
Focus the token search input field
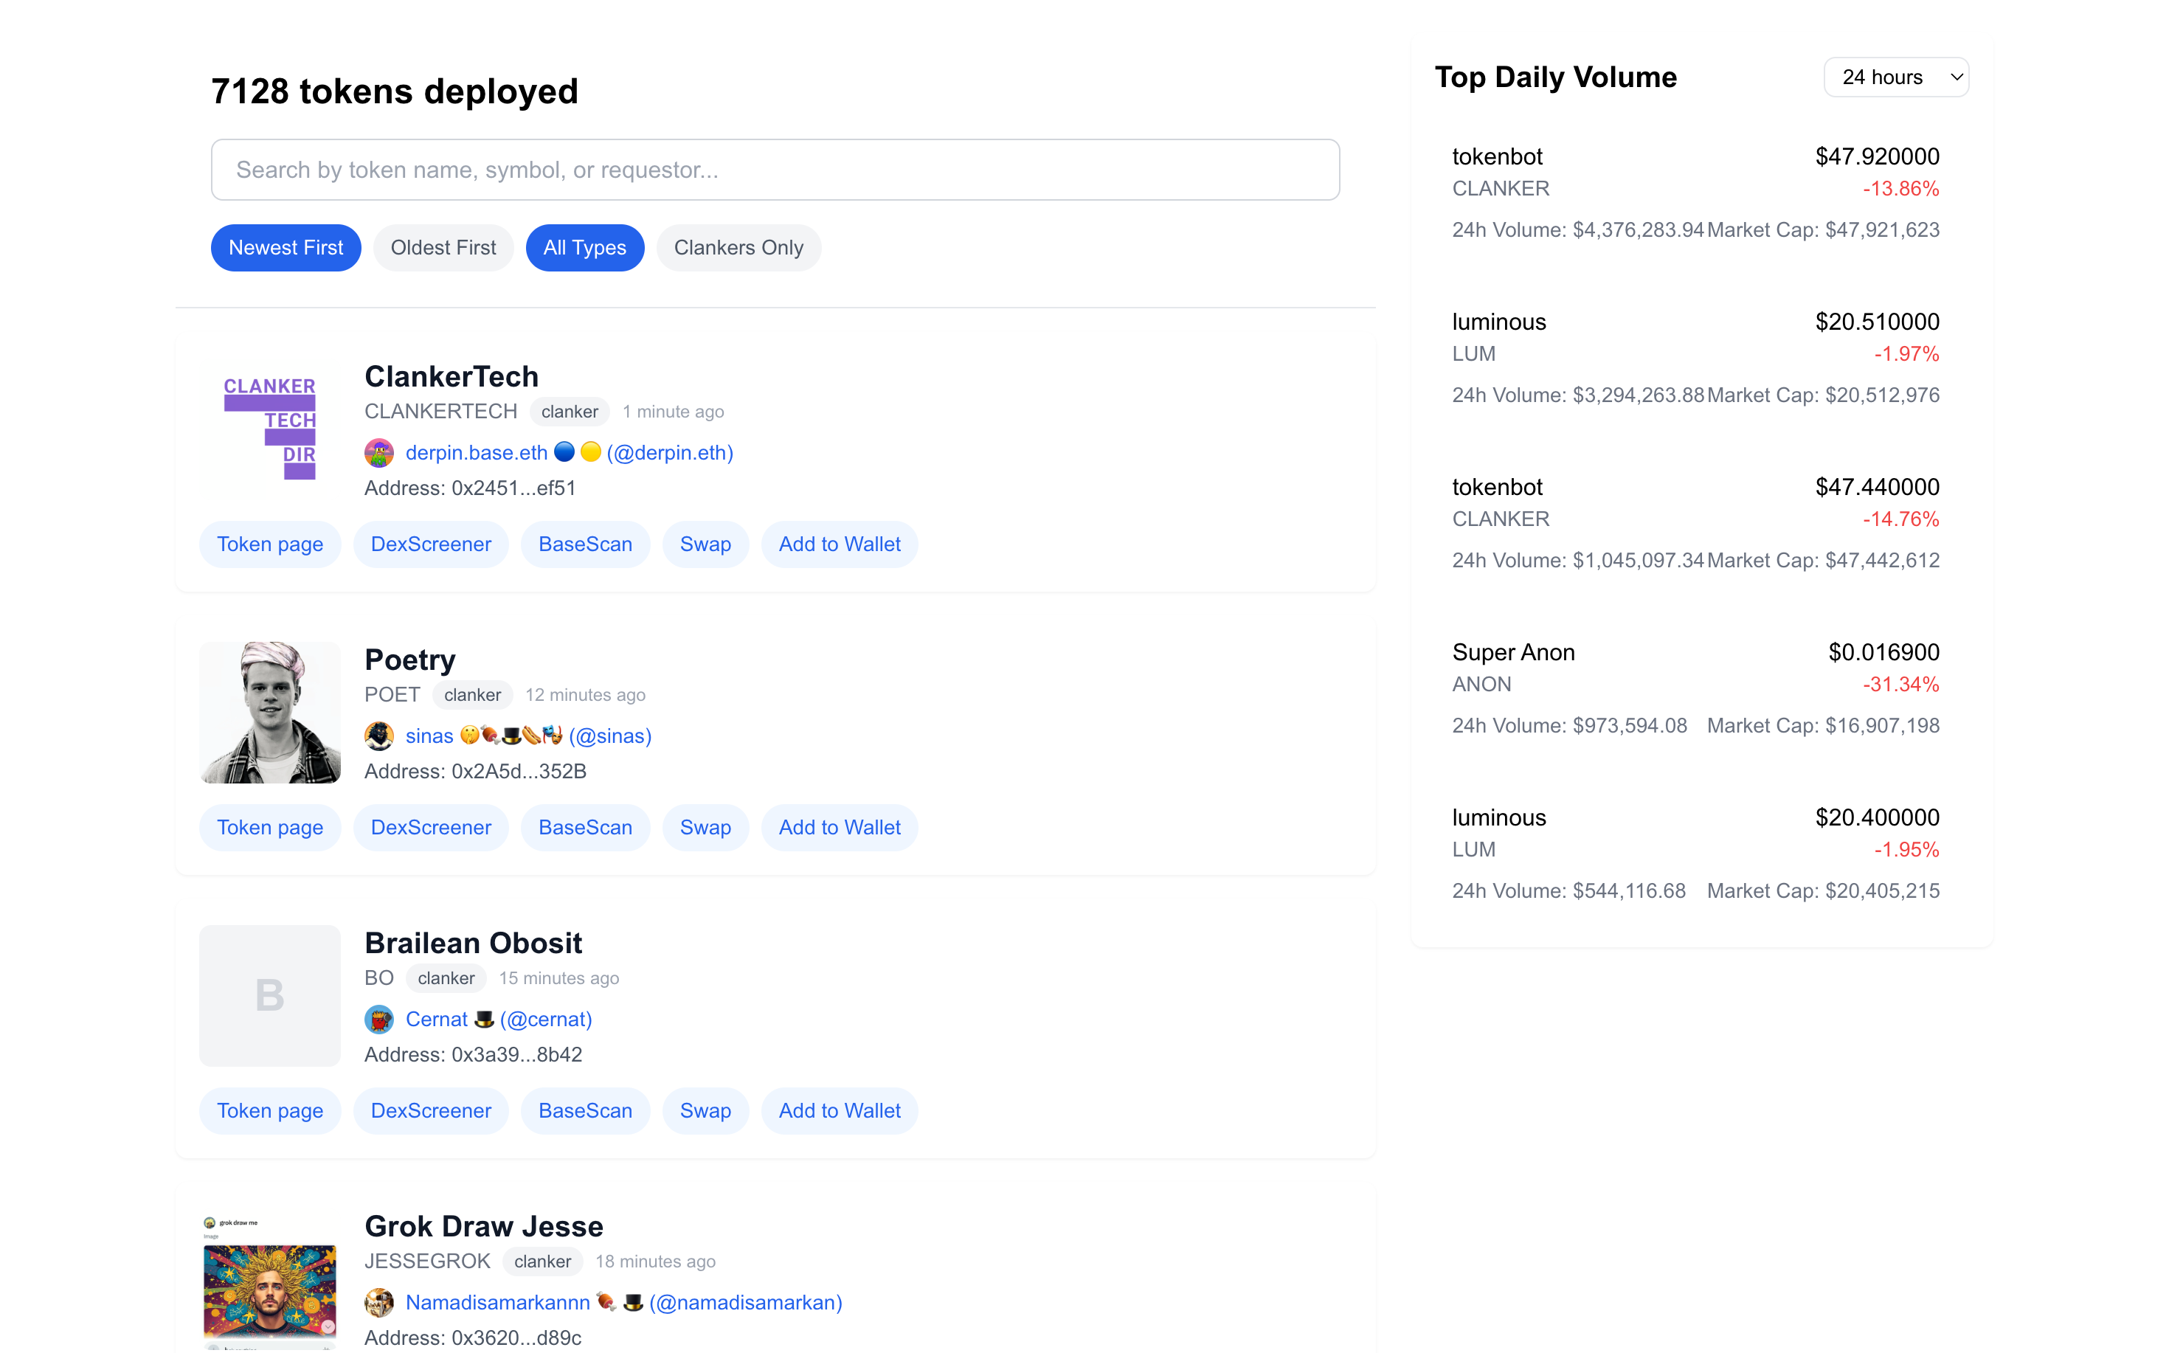775,169
